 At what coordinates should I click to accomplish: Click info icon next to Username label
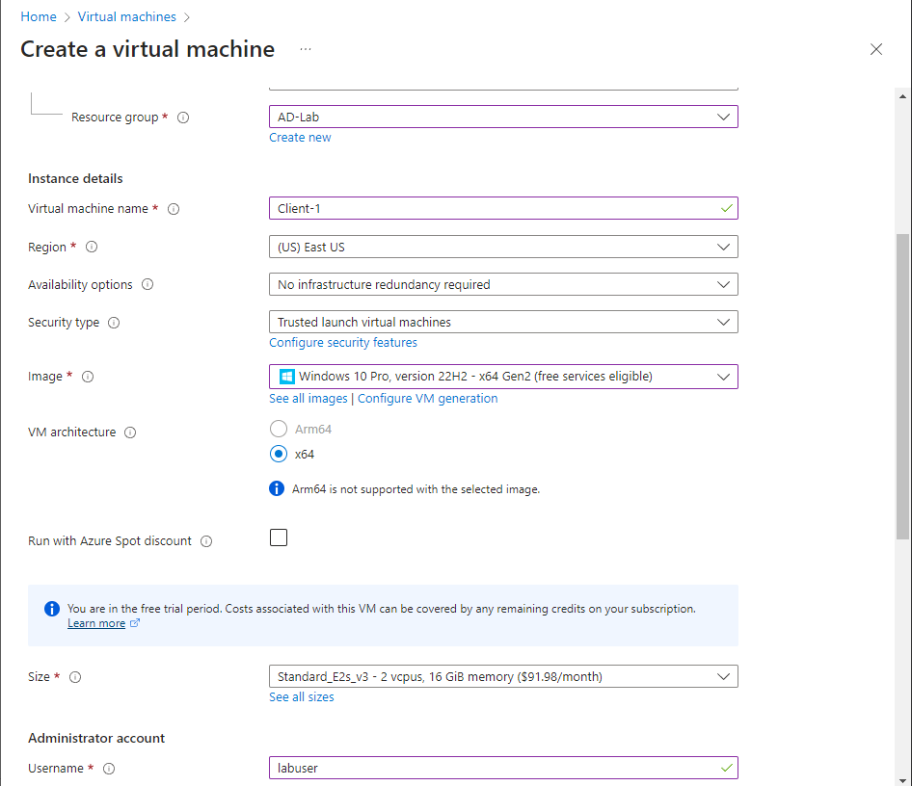click(x=109, y=769)
